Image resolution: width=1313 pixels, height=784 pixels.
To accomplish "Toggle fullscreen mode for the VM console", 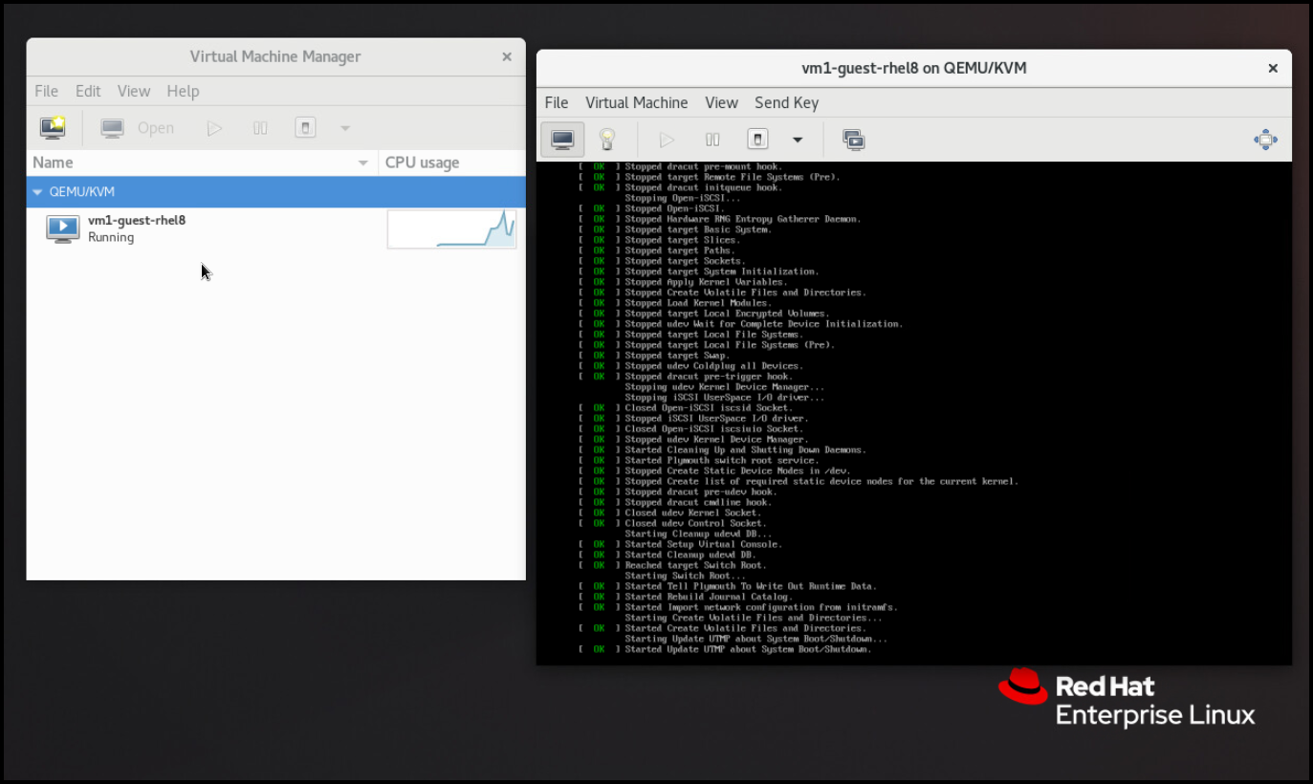I will (1265, 140).
